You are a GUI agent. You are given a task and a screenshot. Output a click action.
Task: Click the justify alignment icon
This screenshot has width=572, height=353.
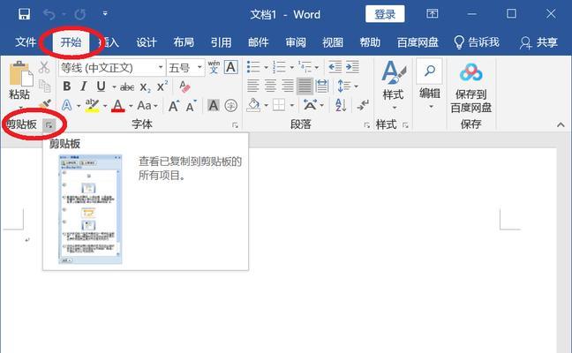(305, 86)
